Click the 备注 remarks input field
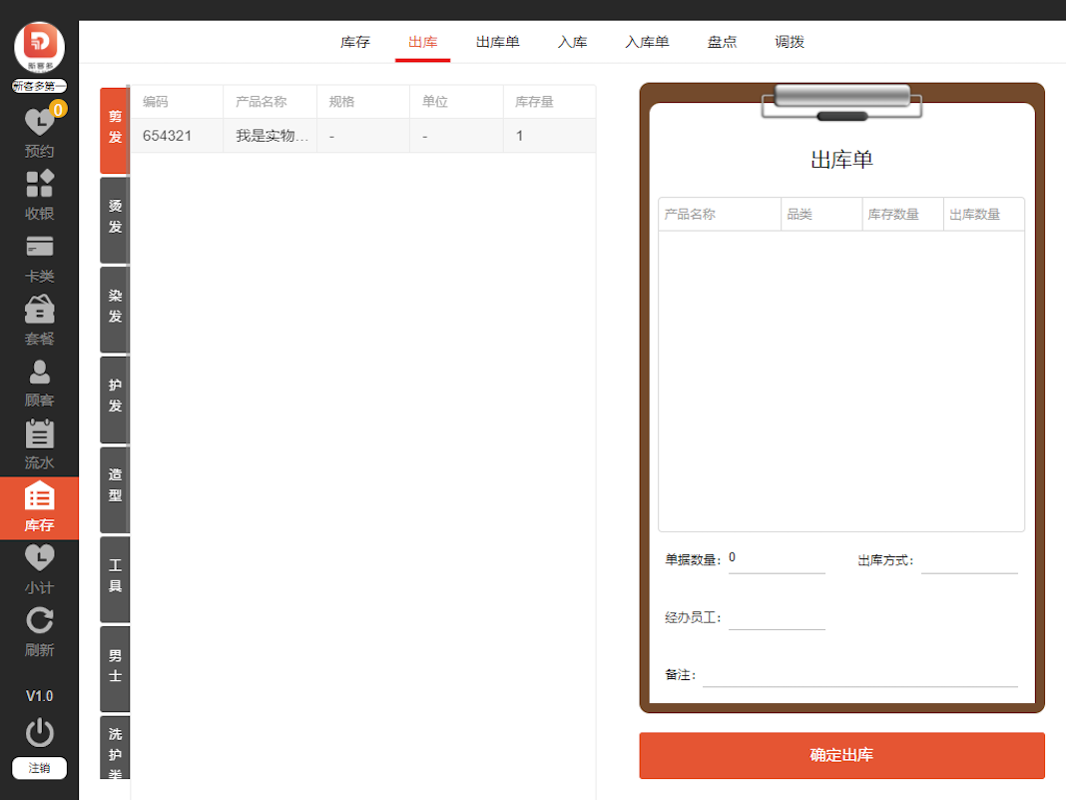 pyautogui.click(x=859, y=675)
